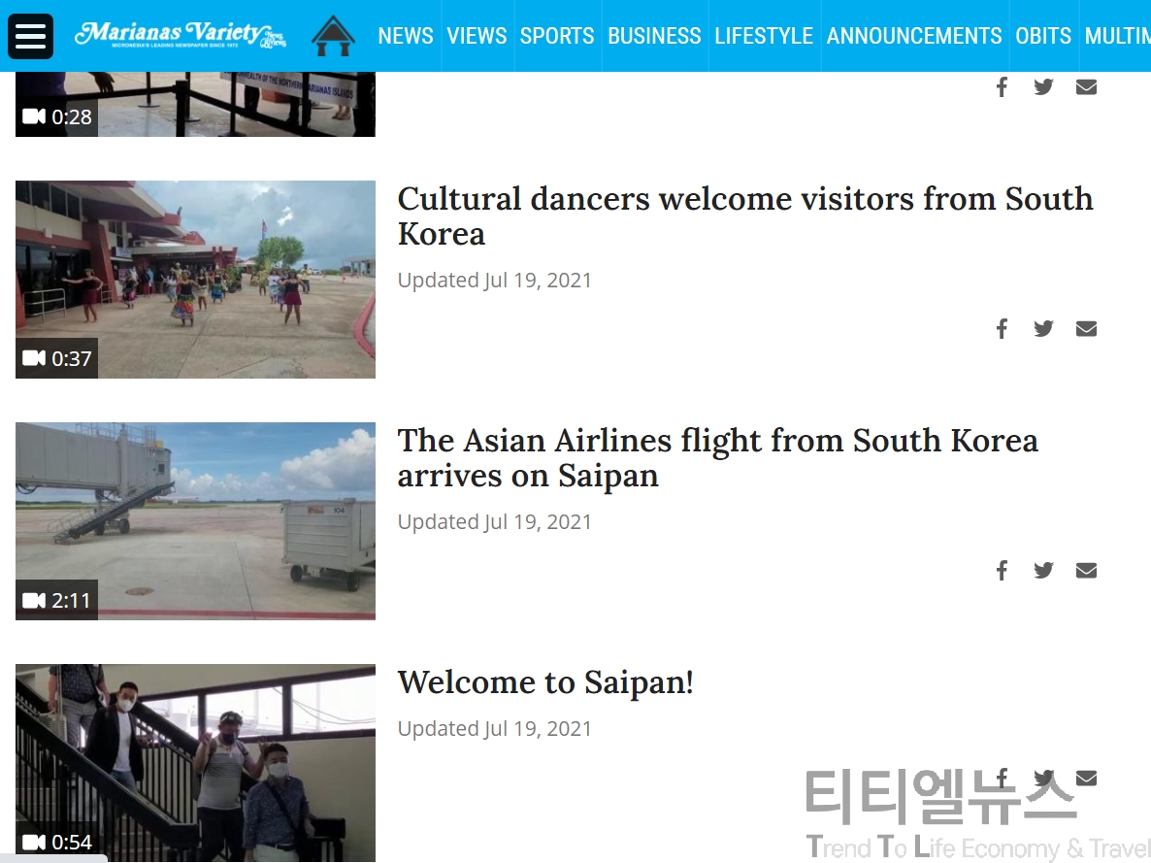Viewport: 1151px width, 863px height.
Task: Open the LIFESTYLE section
Action: pos(764,36)
